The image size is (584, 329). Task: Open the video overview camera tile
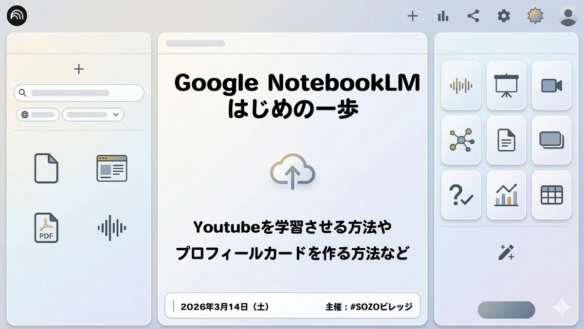pos(551,85)
